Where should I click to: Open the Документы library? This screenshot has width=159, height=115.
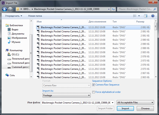pyautogui.click(x=18, y=34)
